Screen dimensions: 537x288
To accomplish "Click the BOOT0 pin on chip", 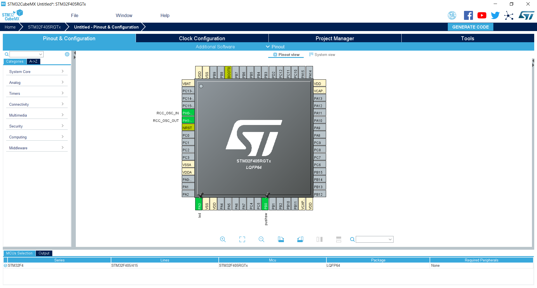I will point(228,72).
